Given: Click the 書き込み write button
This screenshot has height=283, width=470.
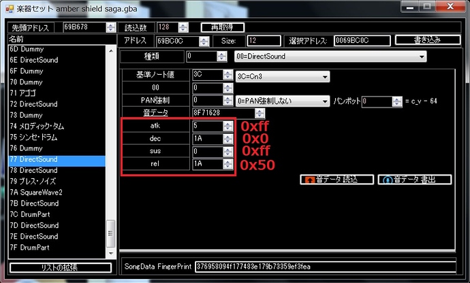Looking at the screenshot, I should point(428,40).
